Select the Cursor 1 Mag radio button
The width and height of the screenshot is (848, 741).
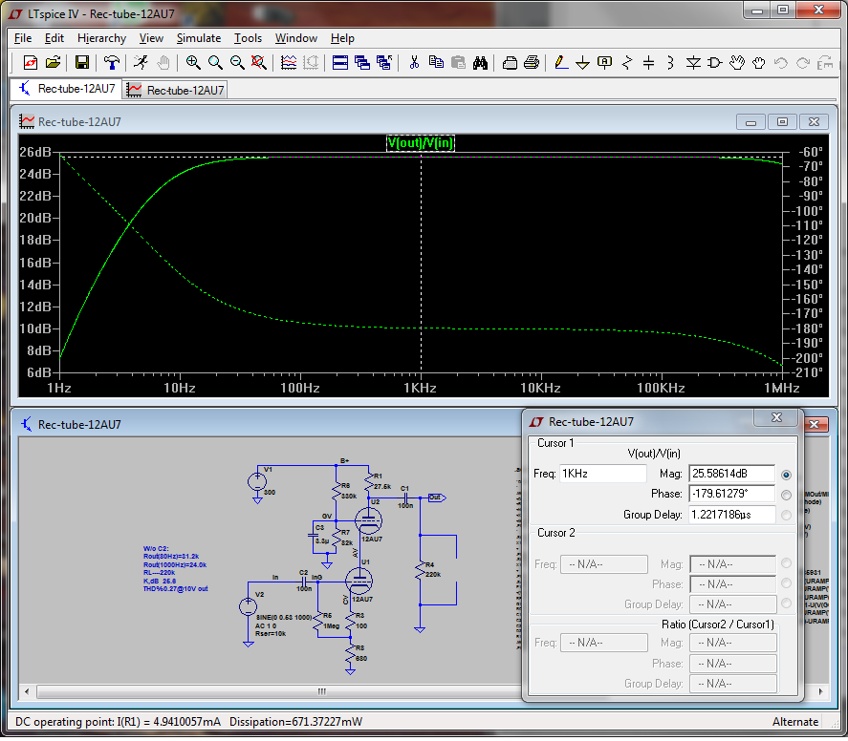pyautogui.click(x=787, y=475)
